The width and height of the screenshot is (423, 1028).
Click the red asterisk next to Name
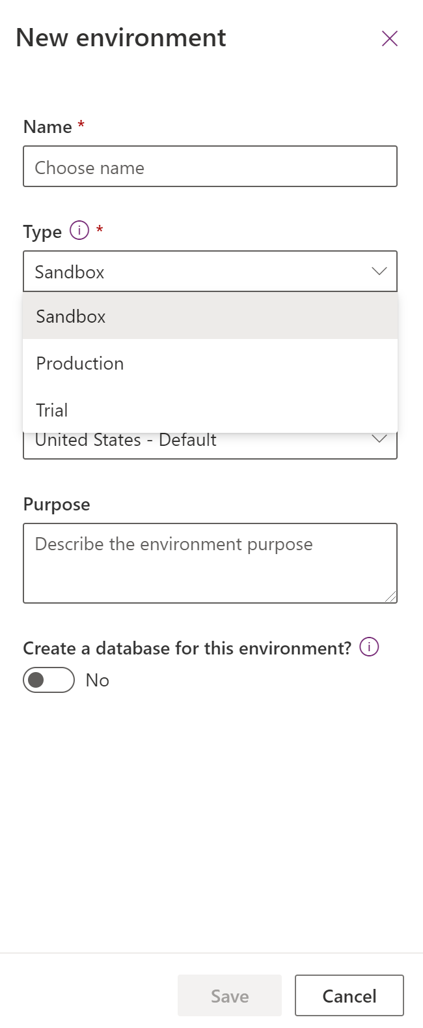pyautogui.click(x=79, y=125)
